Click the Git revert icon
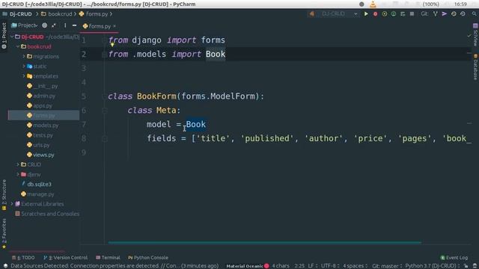Image resolution: width=479 pixels, height=269 pixels. (x=463, y=14)
